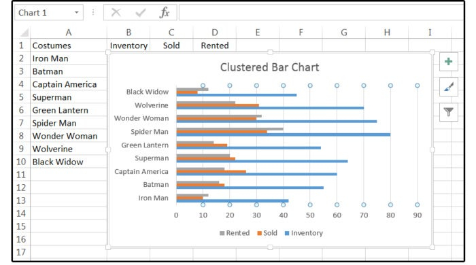
Task: Click the Cancel X icon in formula bar
Action: (x=116, y=12)
